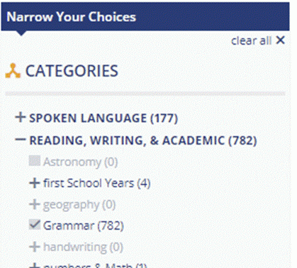Image resolution: width=297 pixels, height=268 pixels.
Task: Click the geography (0) subcategory
Action: coord(79,205)
